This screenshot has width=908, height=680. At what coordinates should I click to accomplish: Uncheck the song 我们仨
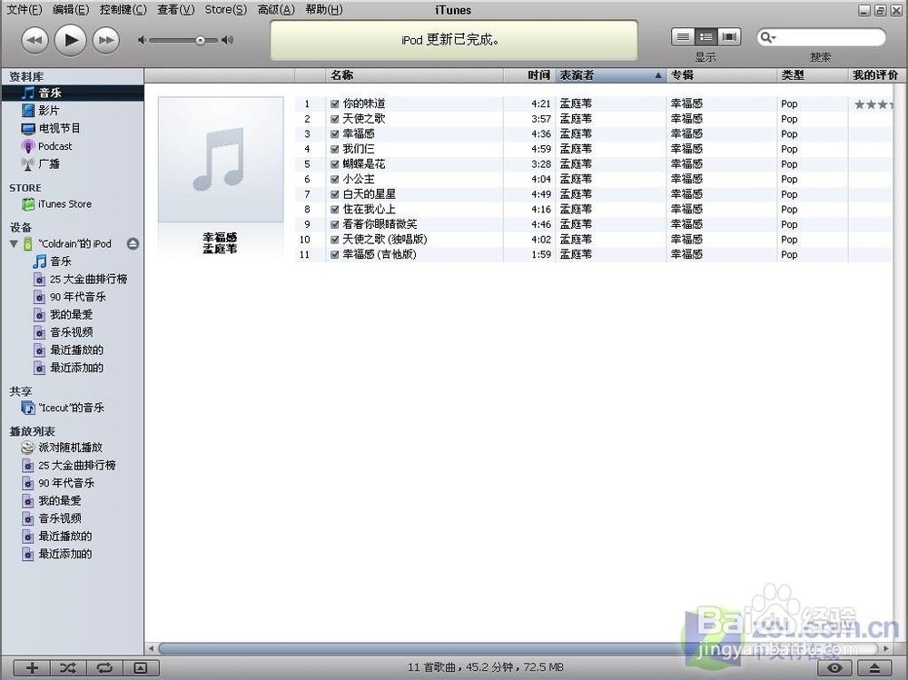click(x=335, y=149)
